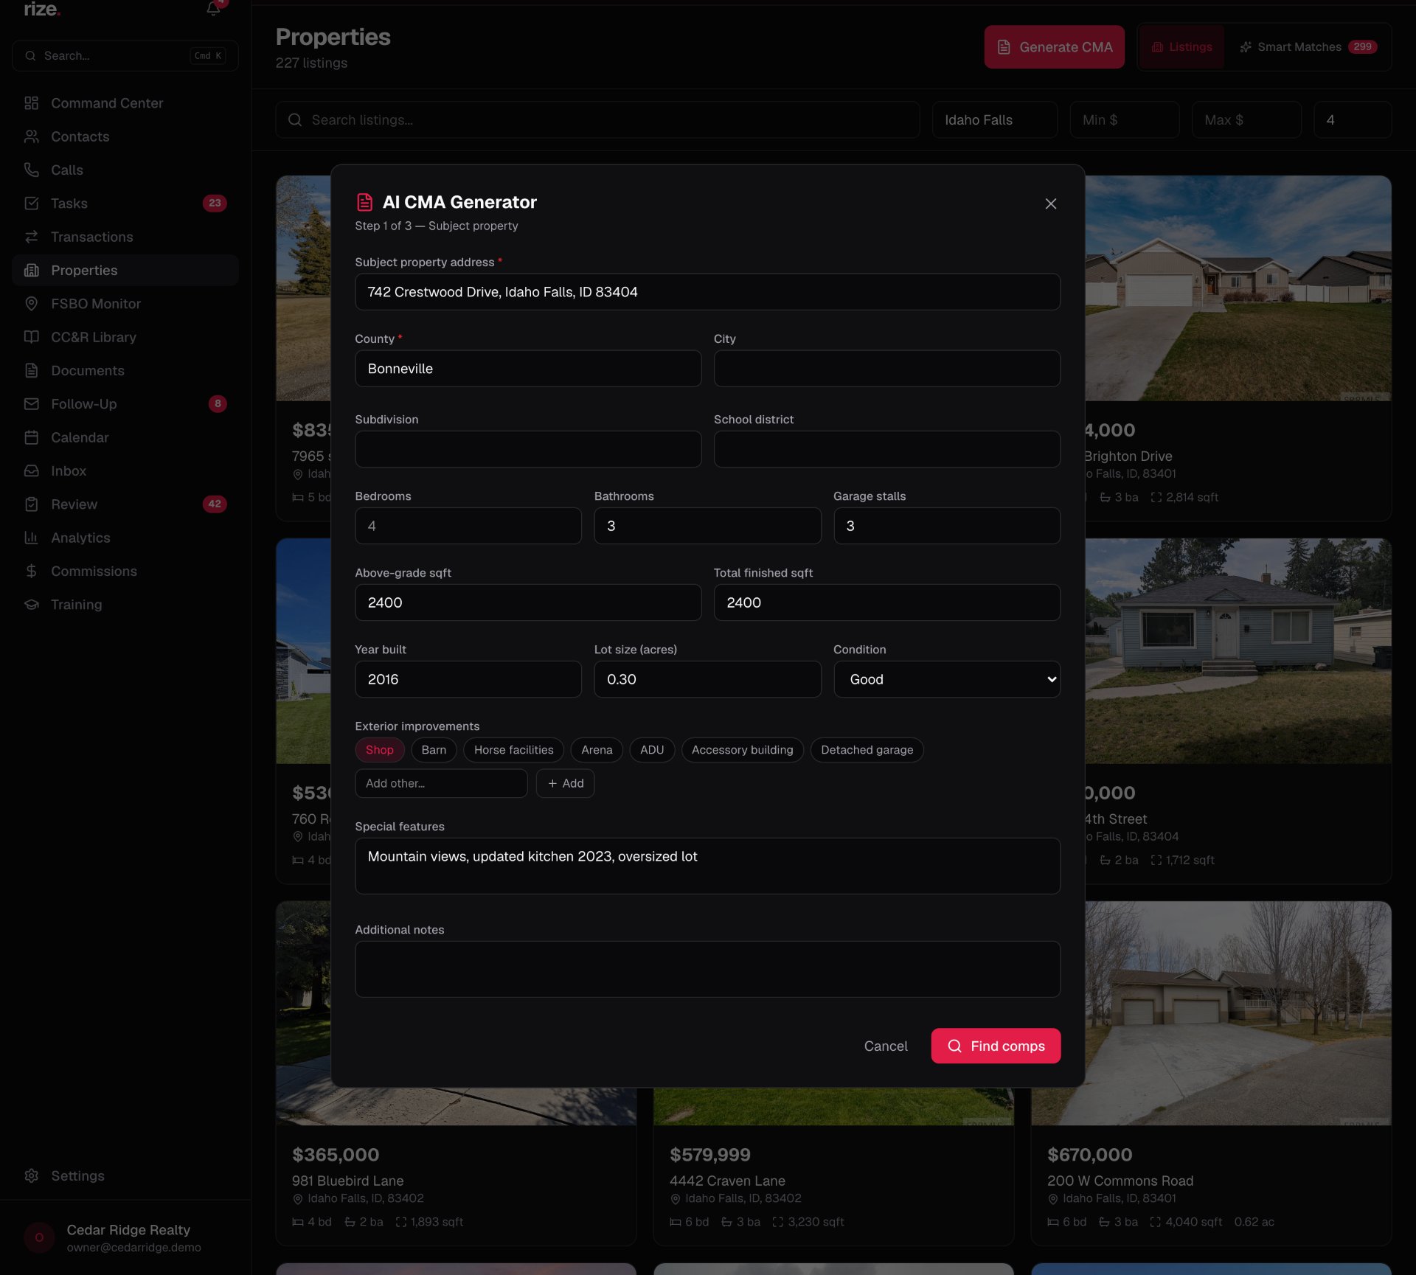
Task: Open Commissions in sidebar
Action: click(x=125, y=571)
